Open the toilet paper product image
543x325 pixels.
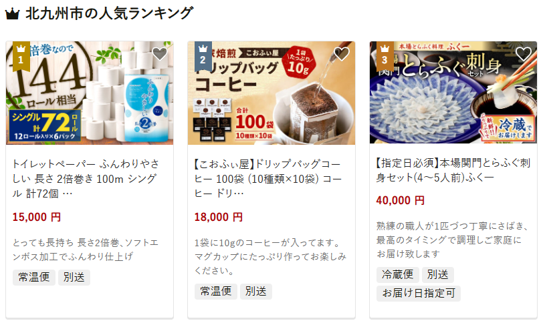90,93
